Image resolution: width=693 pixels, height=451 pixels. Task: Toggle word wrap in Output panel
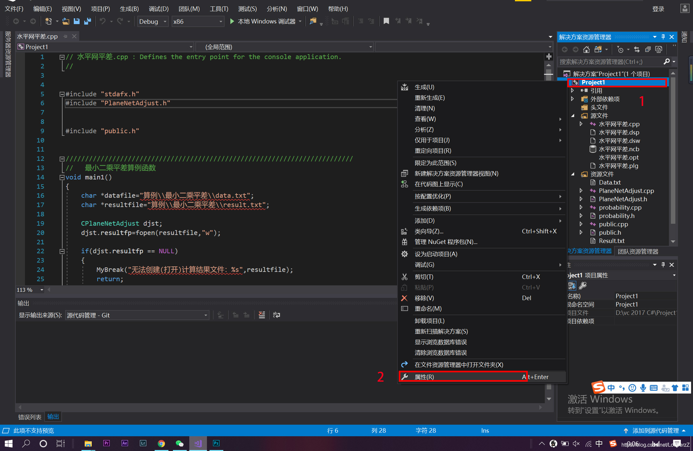(276, 315)
